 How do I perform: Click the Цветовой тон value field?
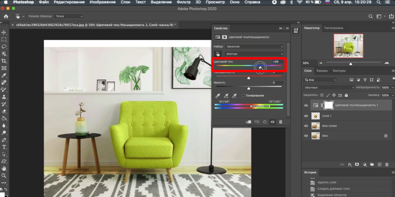(278, 62)
